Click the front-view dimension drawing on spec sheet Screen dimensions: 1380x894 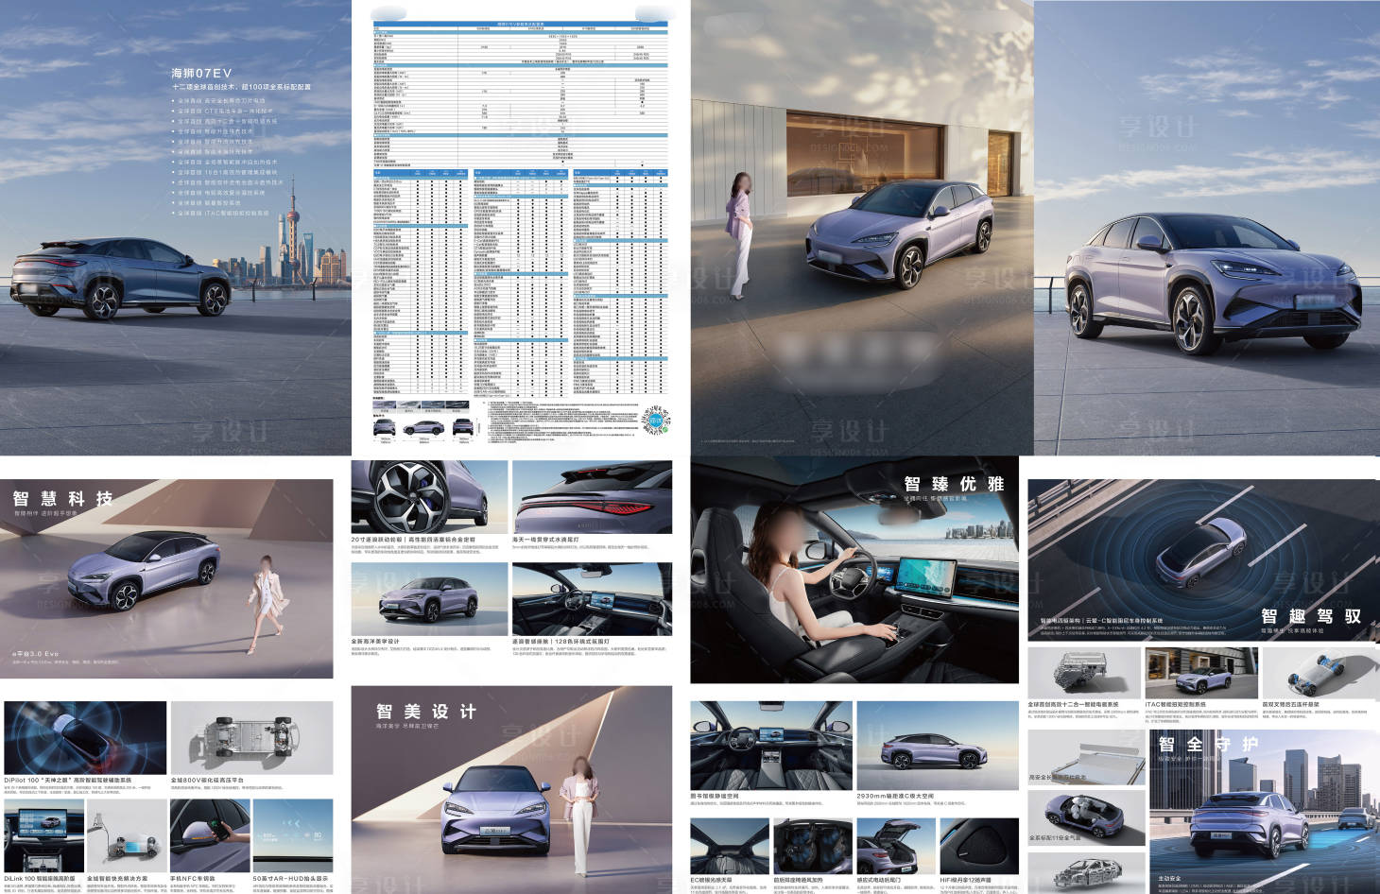pos(385,429)
